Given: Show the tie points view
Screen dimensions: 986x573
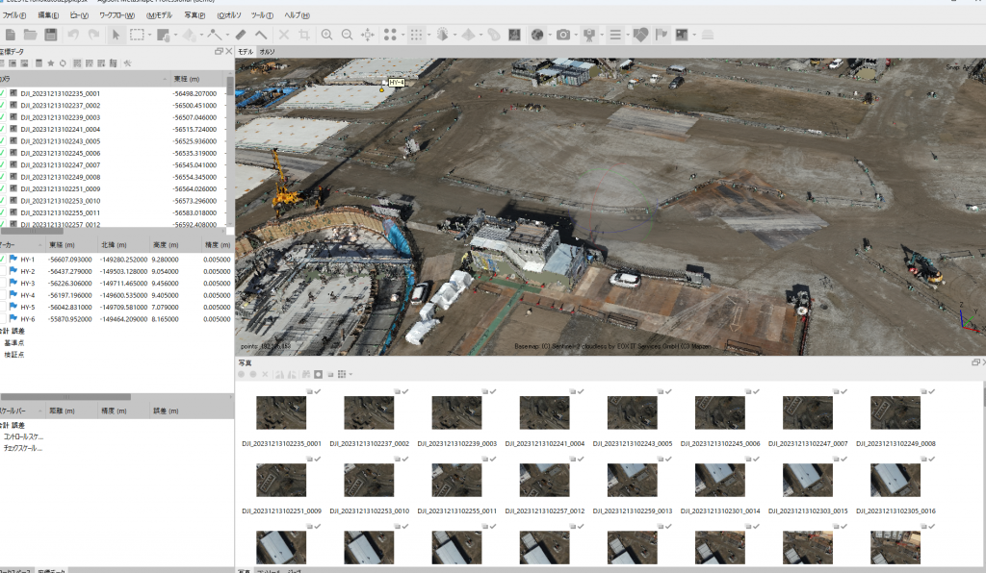Looking at the screenshot, I should (390, 36).
